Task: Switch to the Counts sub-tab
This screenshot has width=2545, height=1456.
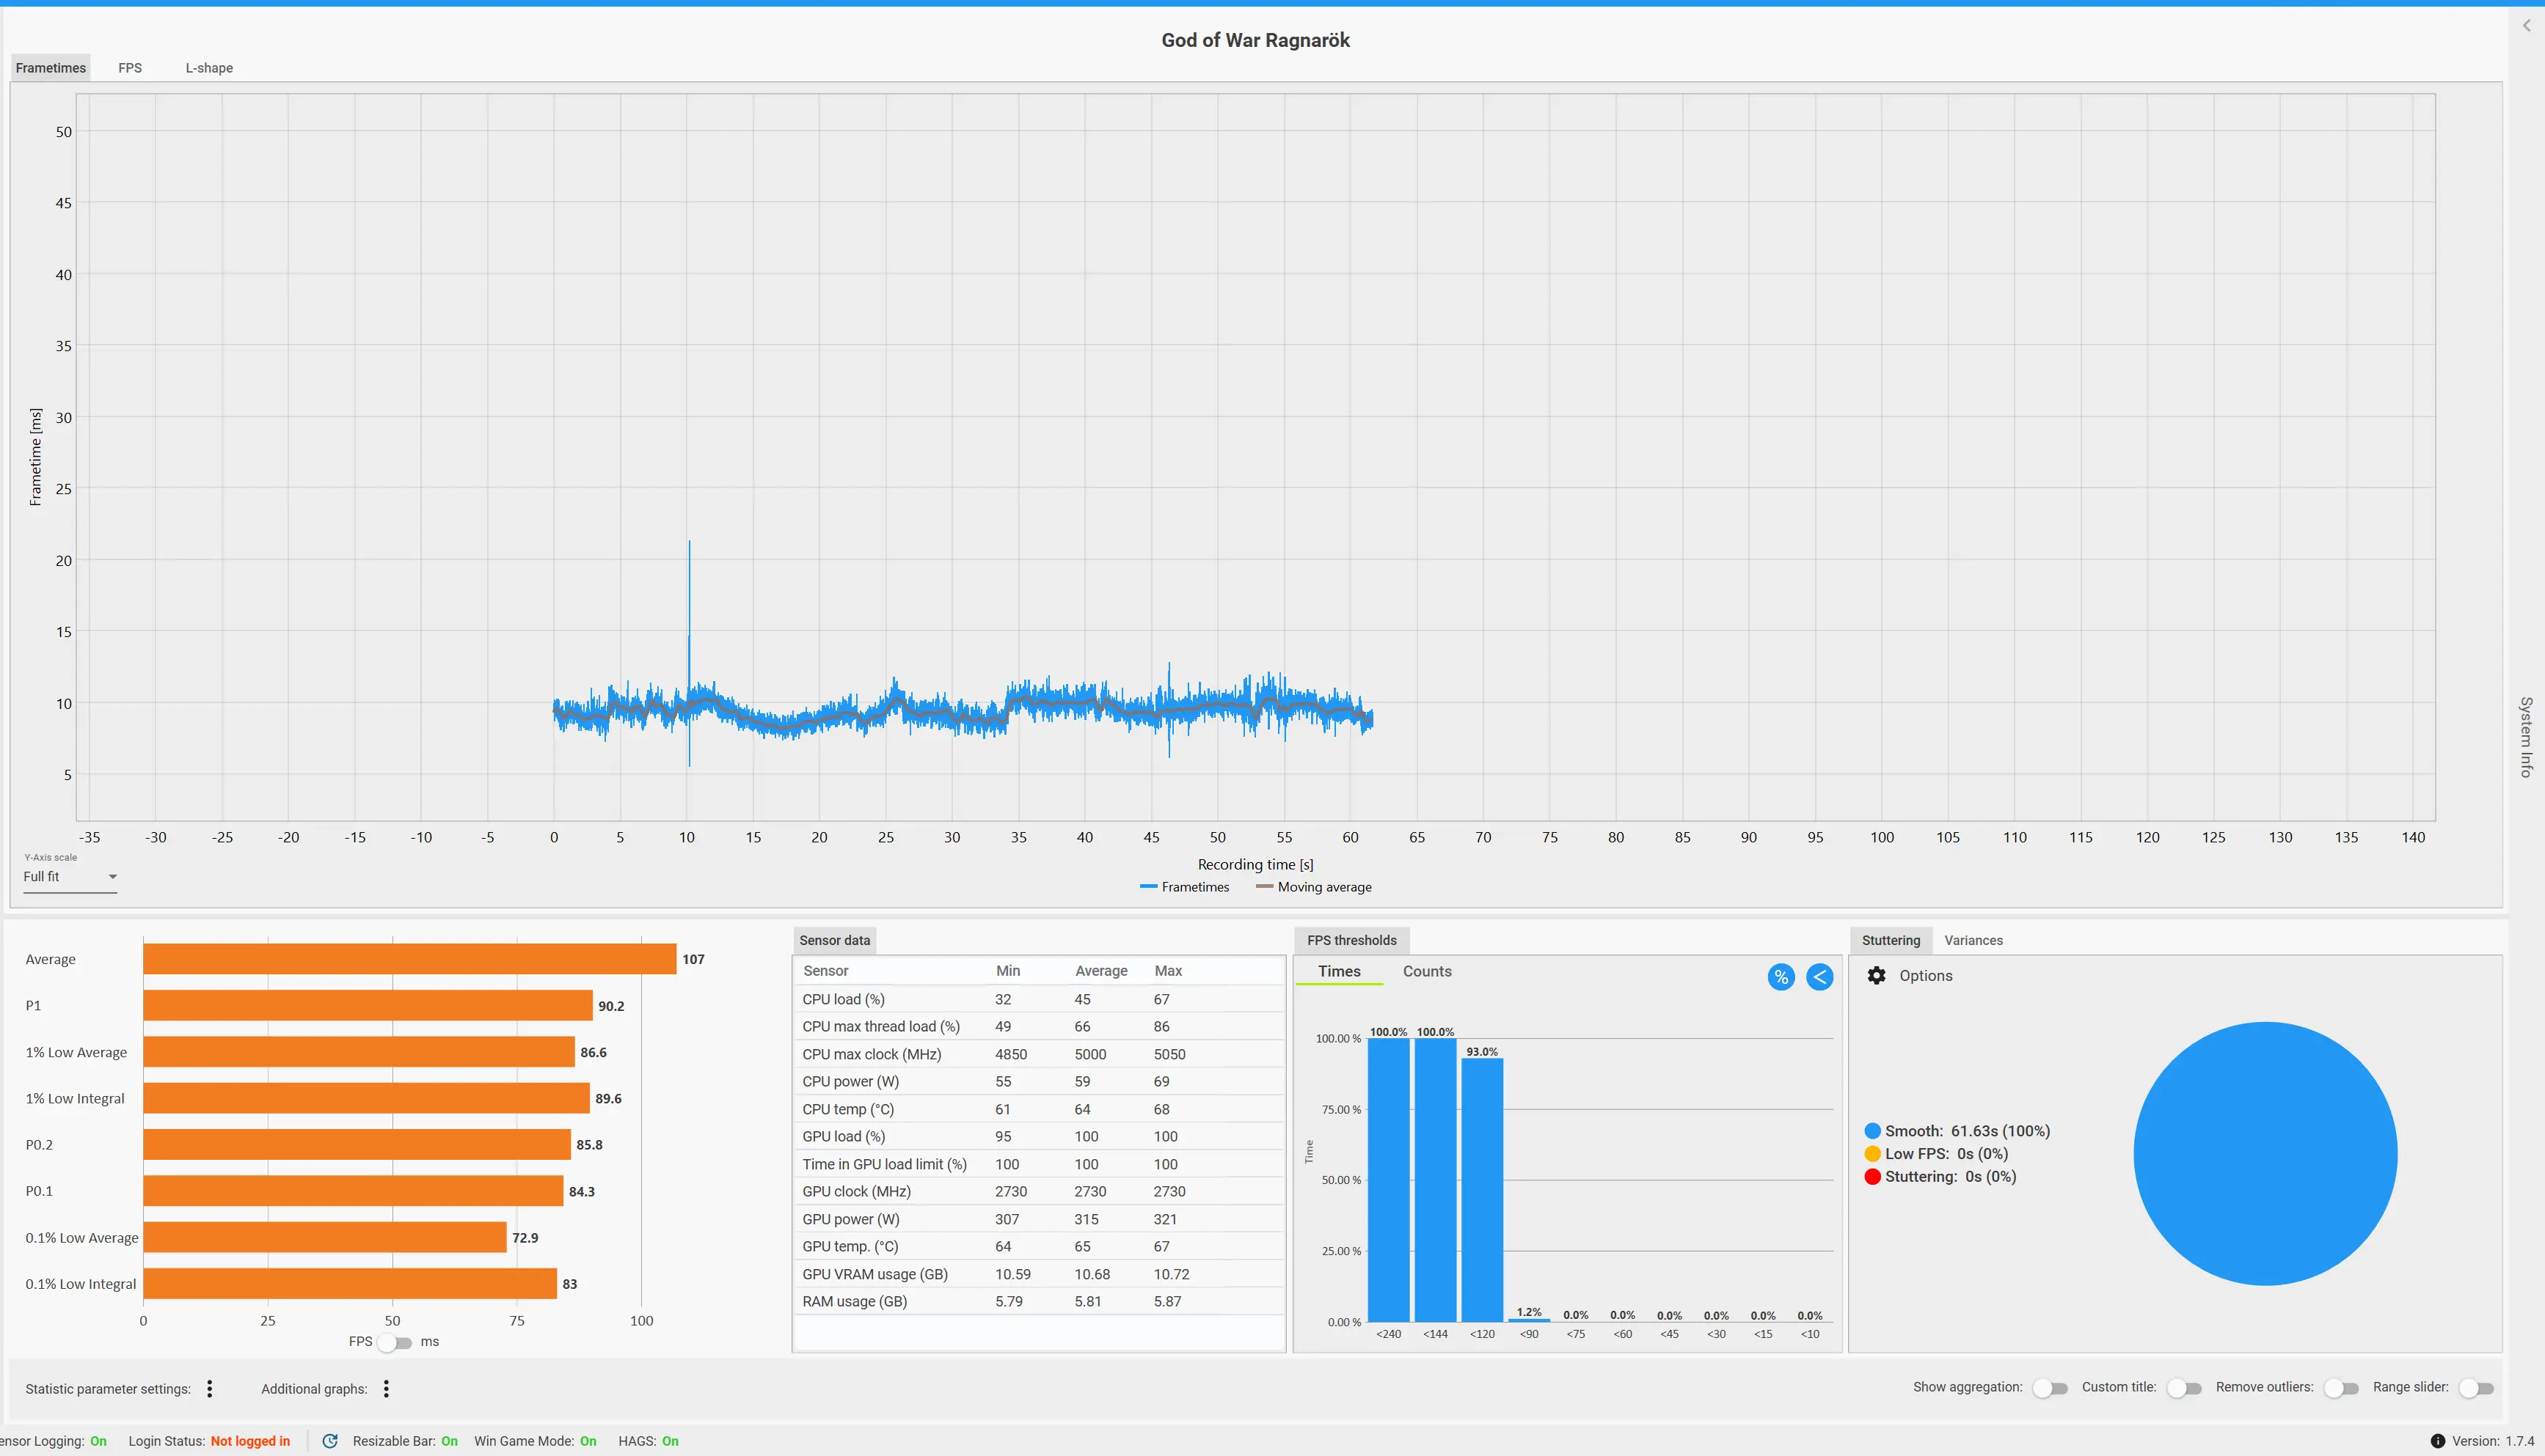Action: [1426, 971]
